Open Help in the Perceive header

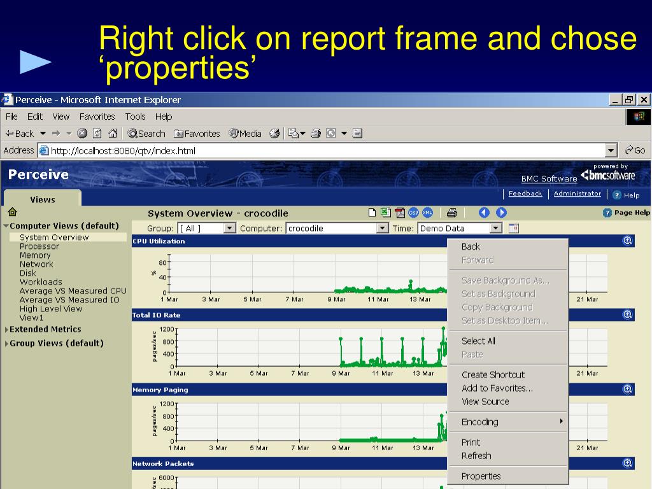(627, 195)
